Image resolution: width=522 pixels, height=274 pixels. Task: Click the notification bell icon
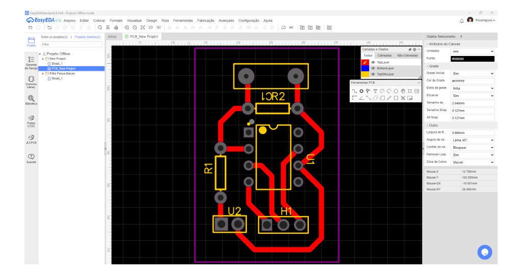click(462, 20)
